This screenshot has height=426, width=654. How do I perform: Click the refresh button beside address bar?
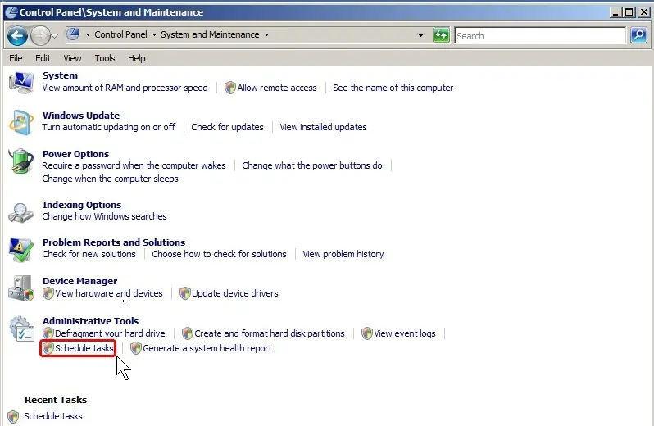(x=441, y=35)
